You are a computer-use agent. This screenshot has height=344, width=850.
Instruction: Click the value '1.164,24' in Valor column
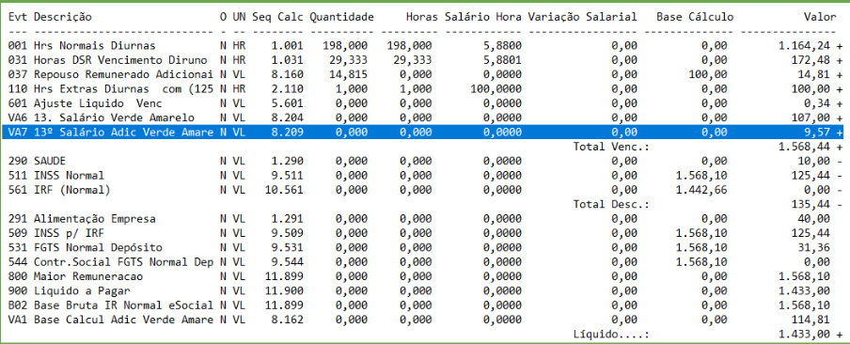[x=805, y=45]
